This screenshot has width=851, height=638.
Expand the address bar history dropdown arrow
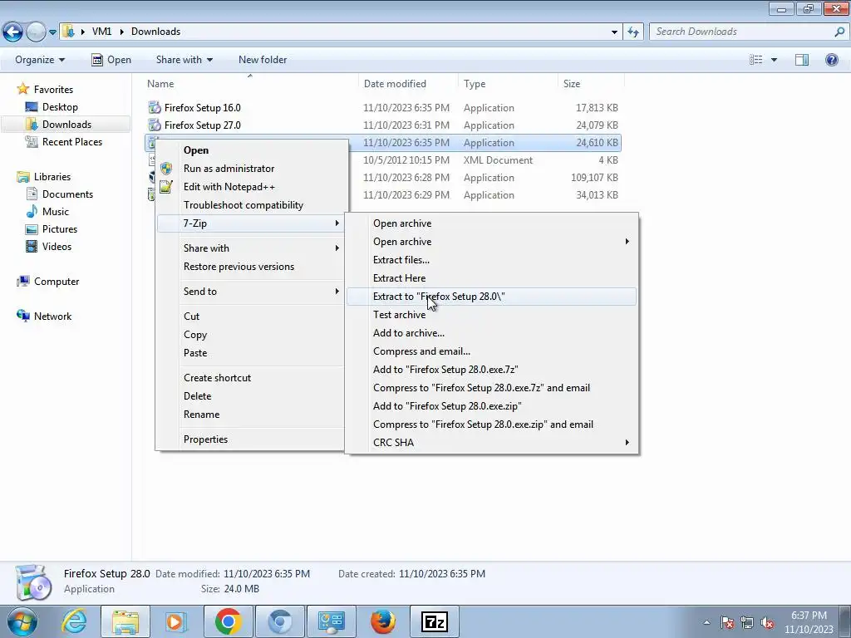(x=614, y=32)
